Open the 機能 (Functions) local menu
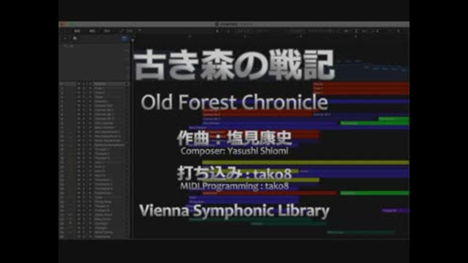The height and width of the screenshot is (263, 468). coord(92,31)
